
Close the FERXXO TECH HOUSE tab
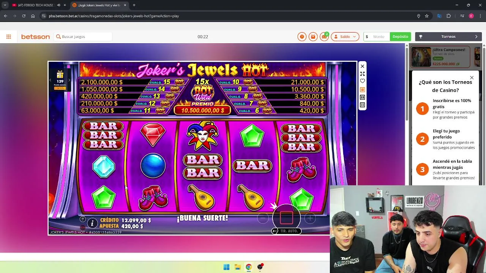tap(65, 5)
